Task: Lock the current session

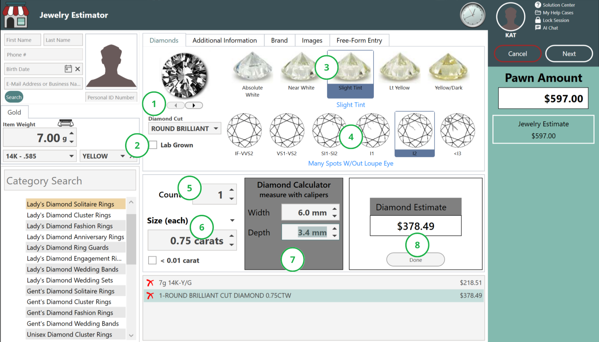Action: click(552, 20)
